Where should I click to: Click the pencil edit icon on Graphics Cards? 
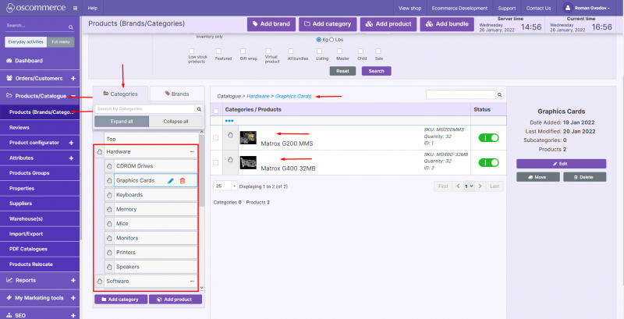[x=171, y=180]
